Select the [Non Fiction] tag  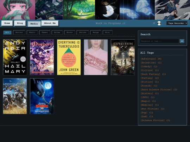pyautogui.click(x=150, y=109)
